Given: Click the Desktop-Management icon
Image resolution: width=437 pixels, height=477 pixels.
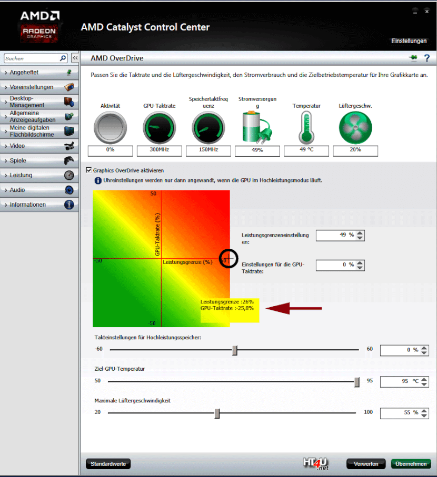Looking at the screenshot, I should (x=69, y=102).
